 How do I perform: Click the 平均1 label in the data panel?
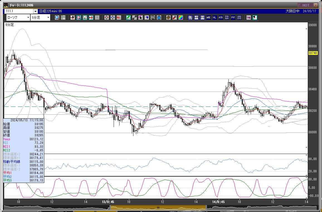[8, 173]
